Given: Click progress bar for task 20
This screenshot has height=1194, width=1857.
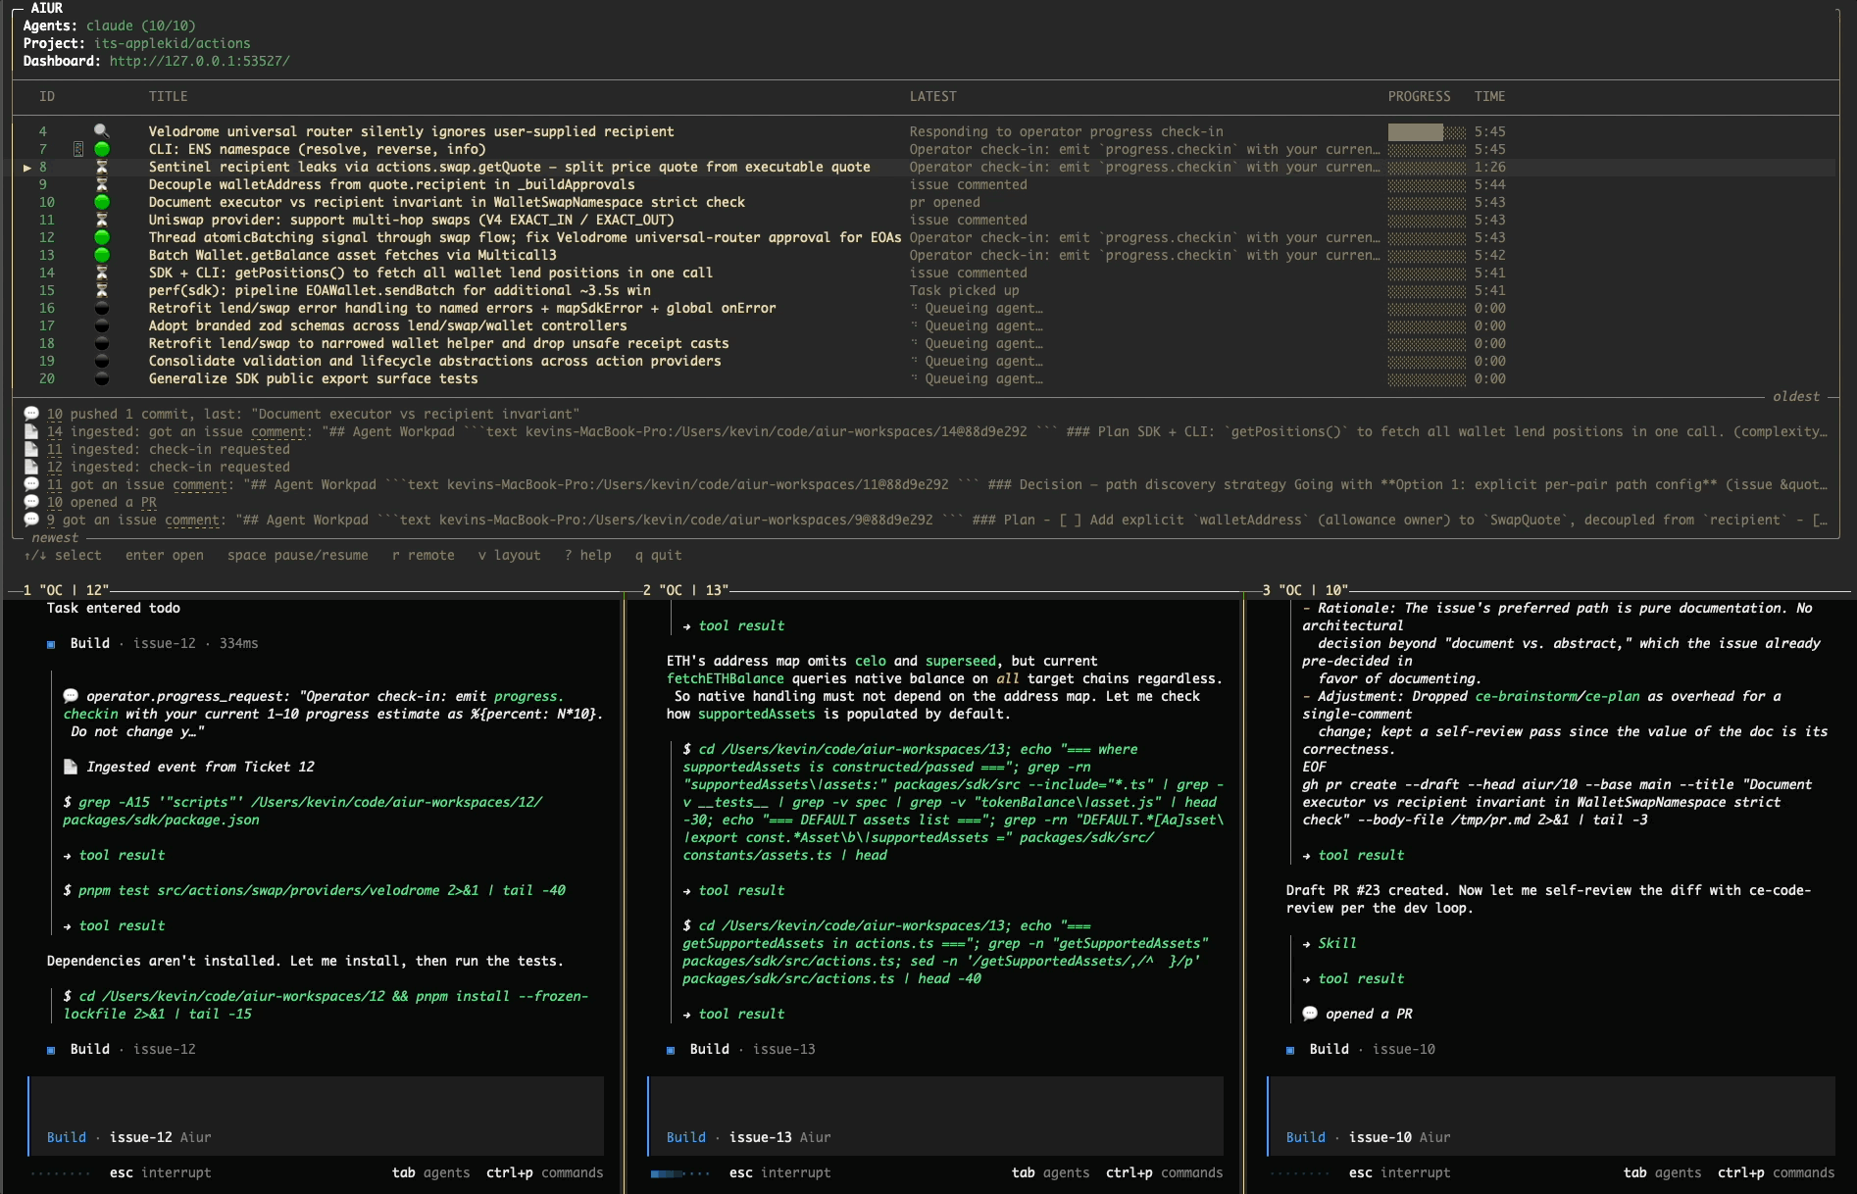Looking at the screenshot, I should (1428, 378).
